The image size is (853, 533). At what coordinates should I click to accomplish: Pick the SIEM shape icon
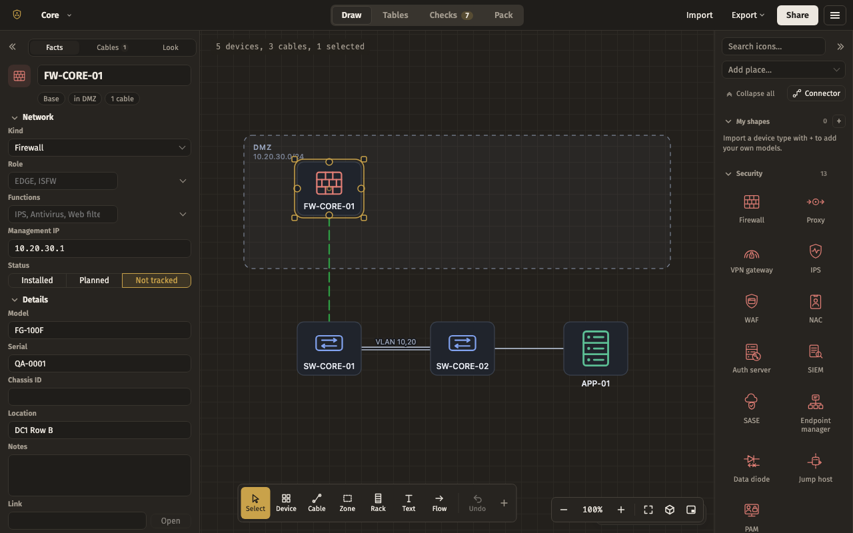(x=816, y=352)
